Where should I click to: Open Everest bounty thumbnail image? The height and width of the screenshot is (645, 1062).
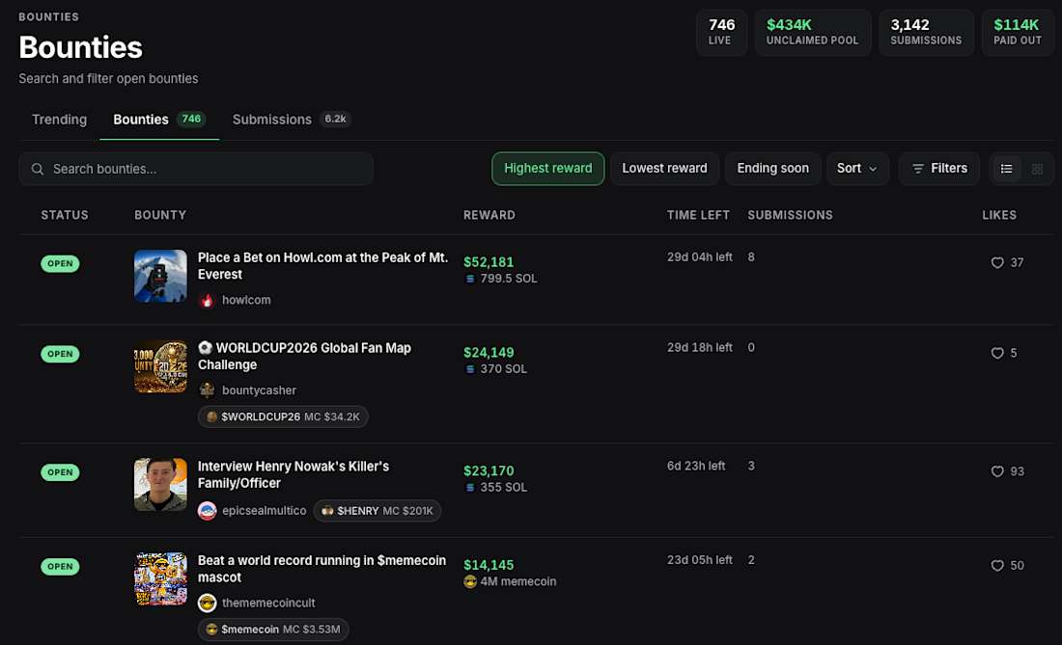(160, 276)
